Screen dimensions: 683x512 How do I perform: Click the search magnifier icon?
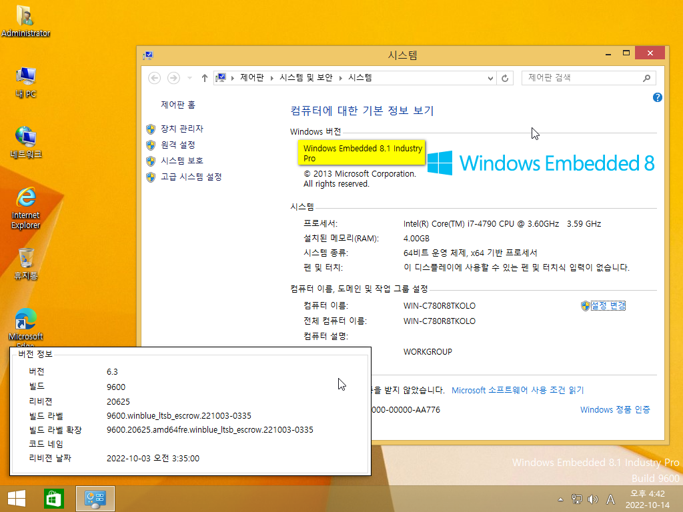pos(646,78)
